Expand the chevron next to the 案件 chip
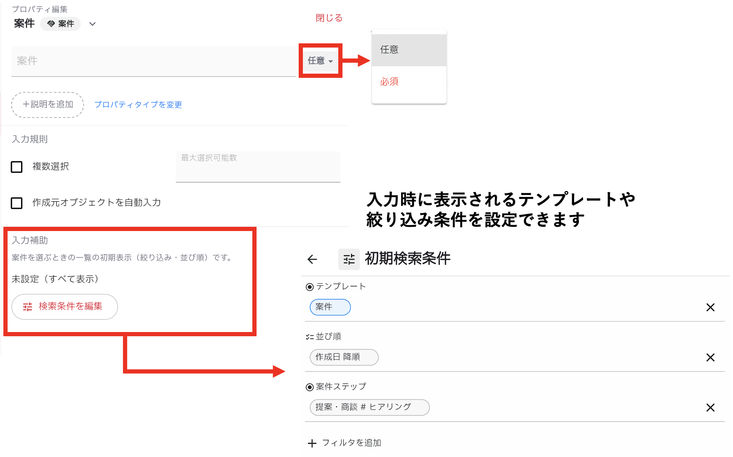Viewport: 733px width, 457px height. click(x=93, y=24)
